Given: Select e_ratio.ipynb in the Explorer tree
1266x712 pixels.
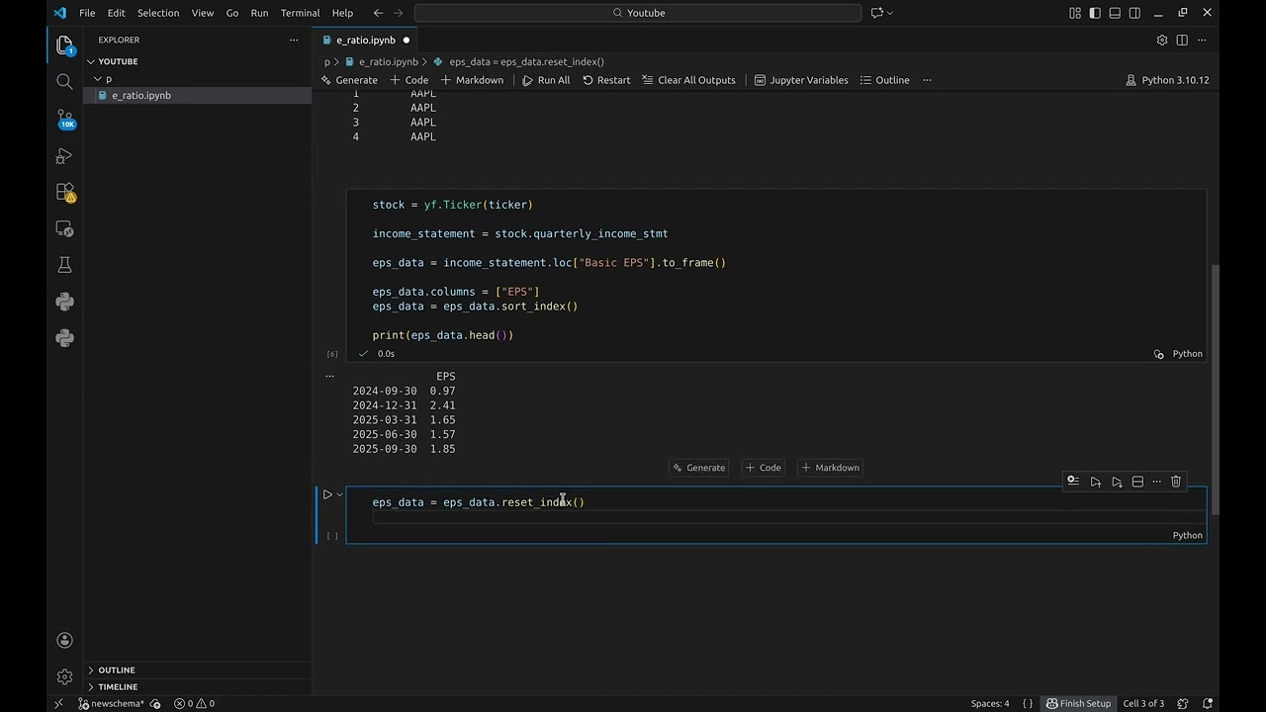Looking at the screenshot, I should (x=197, y=95).
